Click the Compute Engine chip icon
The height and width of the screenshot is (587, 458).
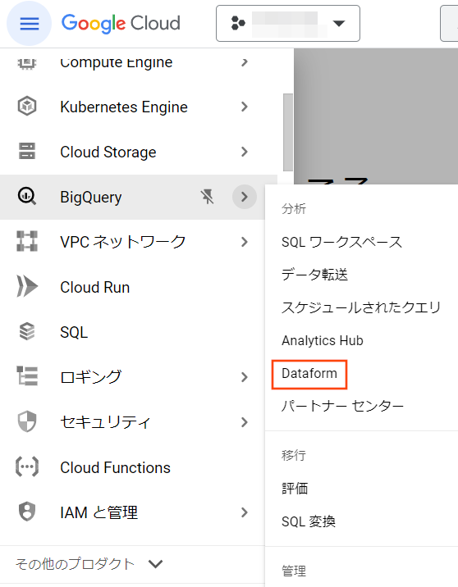pos(27,62)
